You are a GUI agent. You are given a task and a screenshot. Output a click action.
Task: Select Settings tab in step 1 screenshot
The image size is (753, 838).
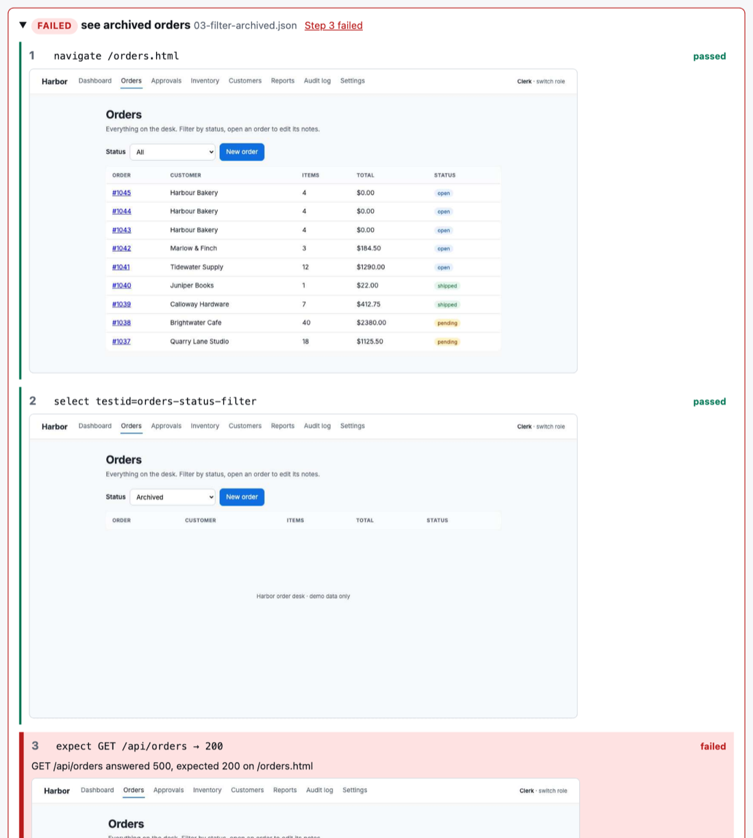(x=353, y=81)
